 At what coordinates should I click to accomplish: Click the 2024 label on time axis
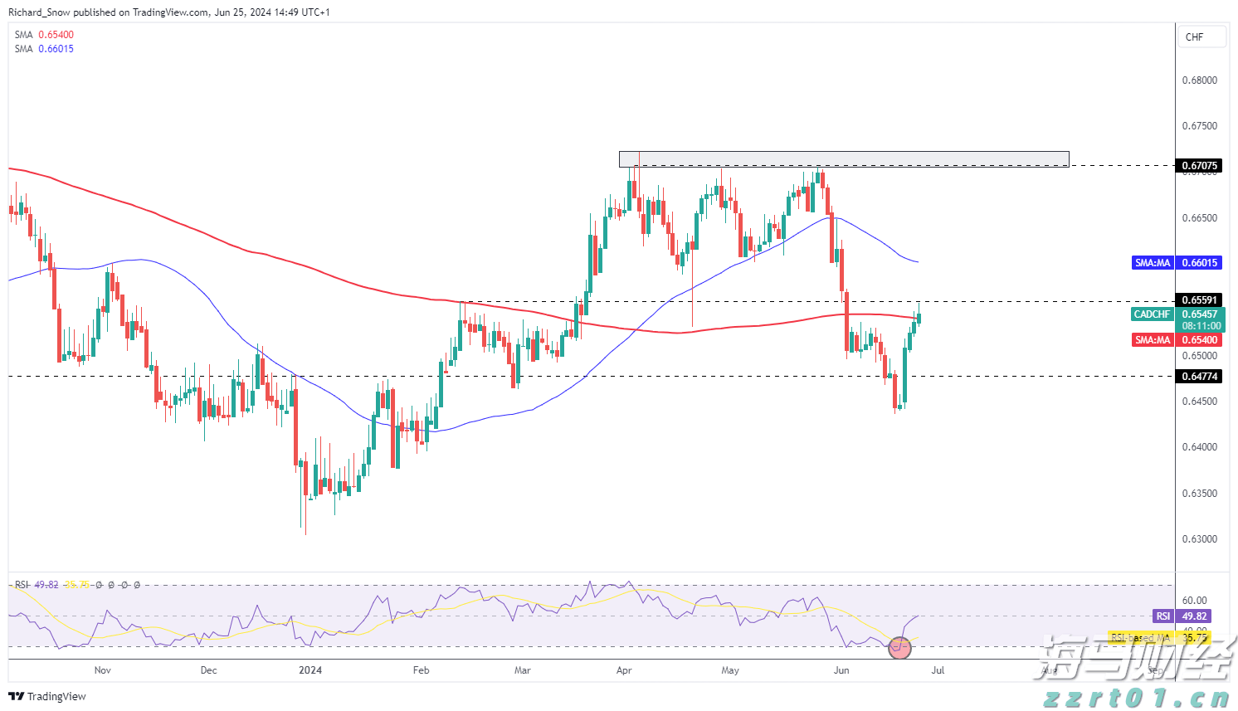coord(310,670)
